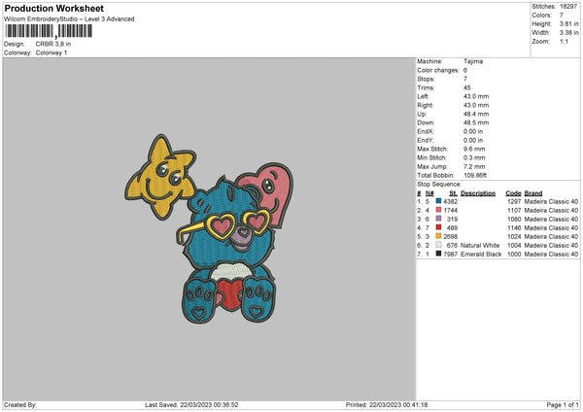Image resolution: width=583 pixels, height=412 pixels.
Task: Click the Natural White color swatch
Action: pyautogui.click(x=438, y=245)
